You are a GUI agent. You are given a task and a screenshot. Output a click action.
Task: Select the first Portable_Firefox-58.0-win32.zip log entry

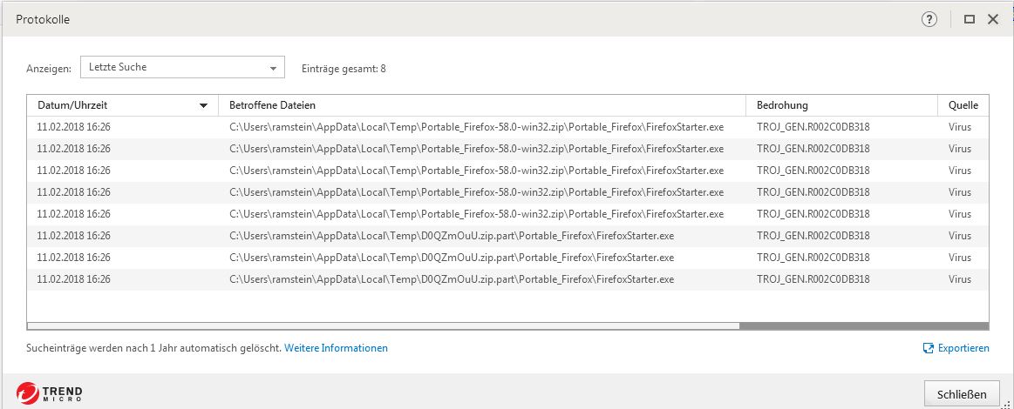476,127
